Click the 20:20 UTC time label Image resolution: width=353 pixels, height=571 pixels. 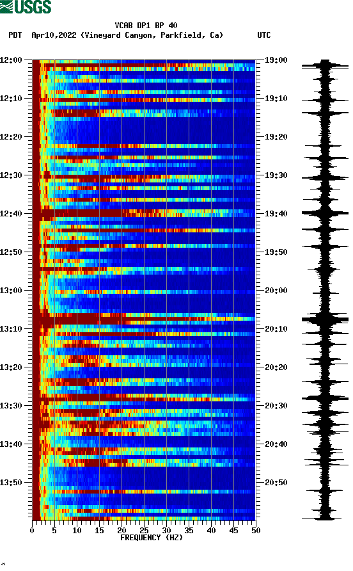click(x=276, y=367)
